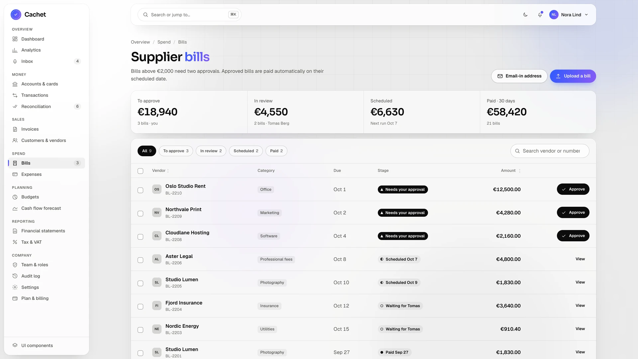Viewport: 638px width, 359px height.
Task: Click the To approve €18,940 card
Action: 189,112
